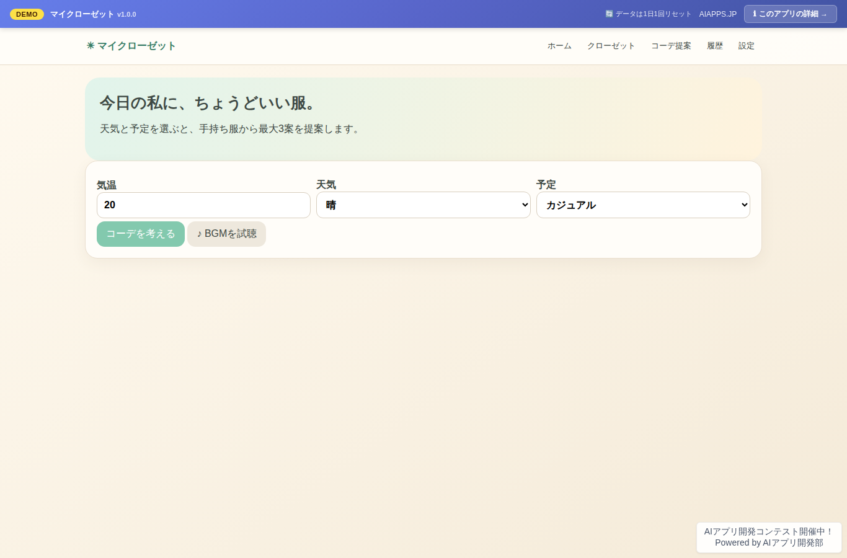Click the BGMを試聴 button
The height and width of the screenshot is (558, 847).
tap(226, 234)
